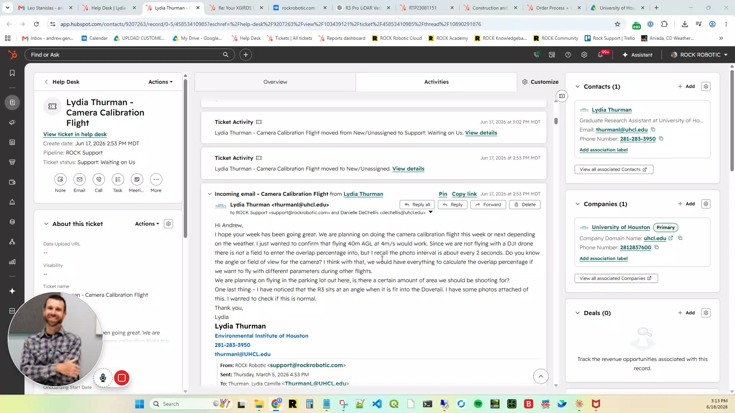This screenshot has width=735, height=413.
Task: Click View all associated Companies
Action: (x=616, y=278)
